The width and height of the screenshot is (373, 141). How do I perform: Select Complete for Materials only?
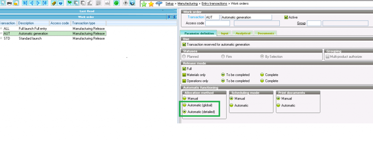click(262, 74)
